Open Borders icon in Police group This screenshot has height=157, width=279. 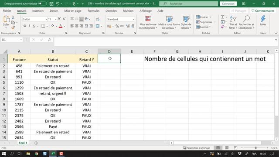[x=43, y=26]
